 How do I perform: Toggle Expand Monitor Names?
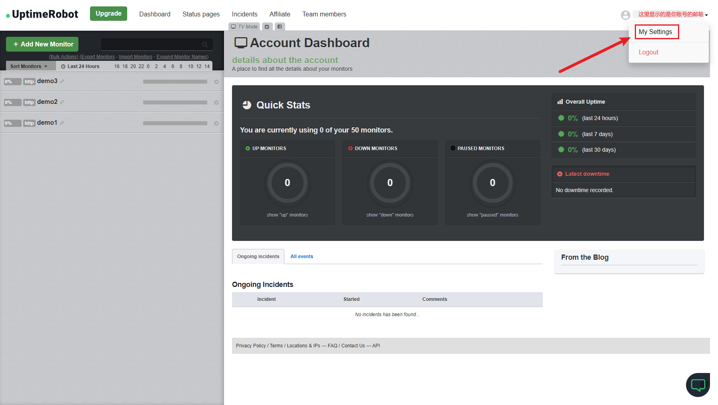182,57
